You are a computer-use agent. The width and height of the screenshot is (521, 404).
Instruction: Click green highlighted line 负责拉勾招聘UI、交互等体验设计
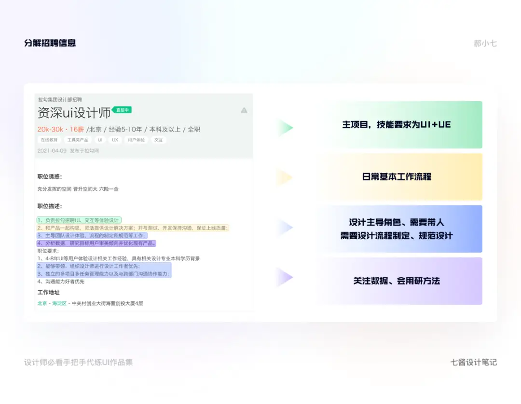79,220
